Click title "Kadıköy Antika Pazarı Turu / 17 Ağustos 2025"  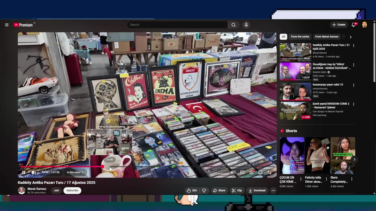tap(56, 183)
